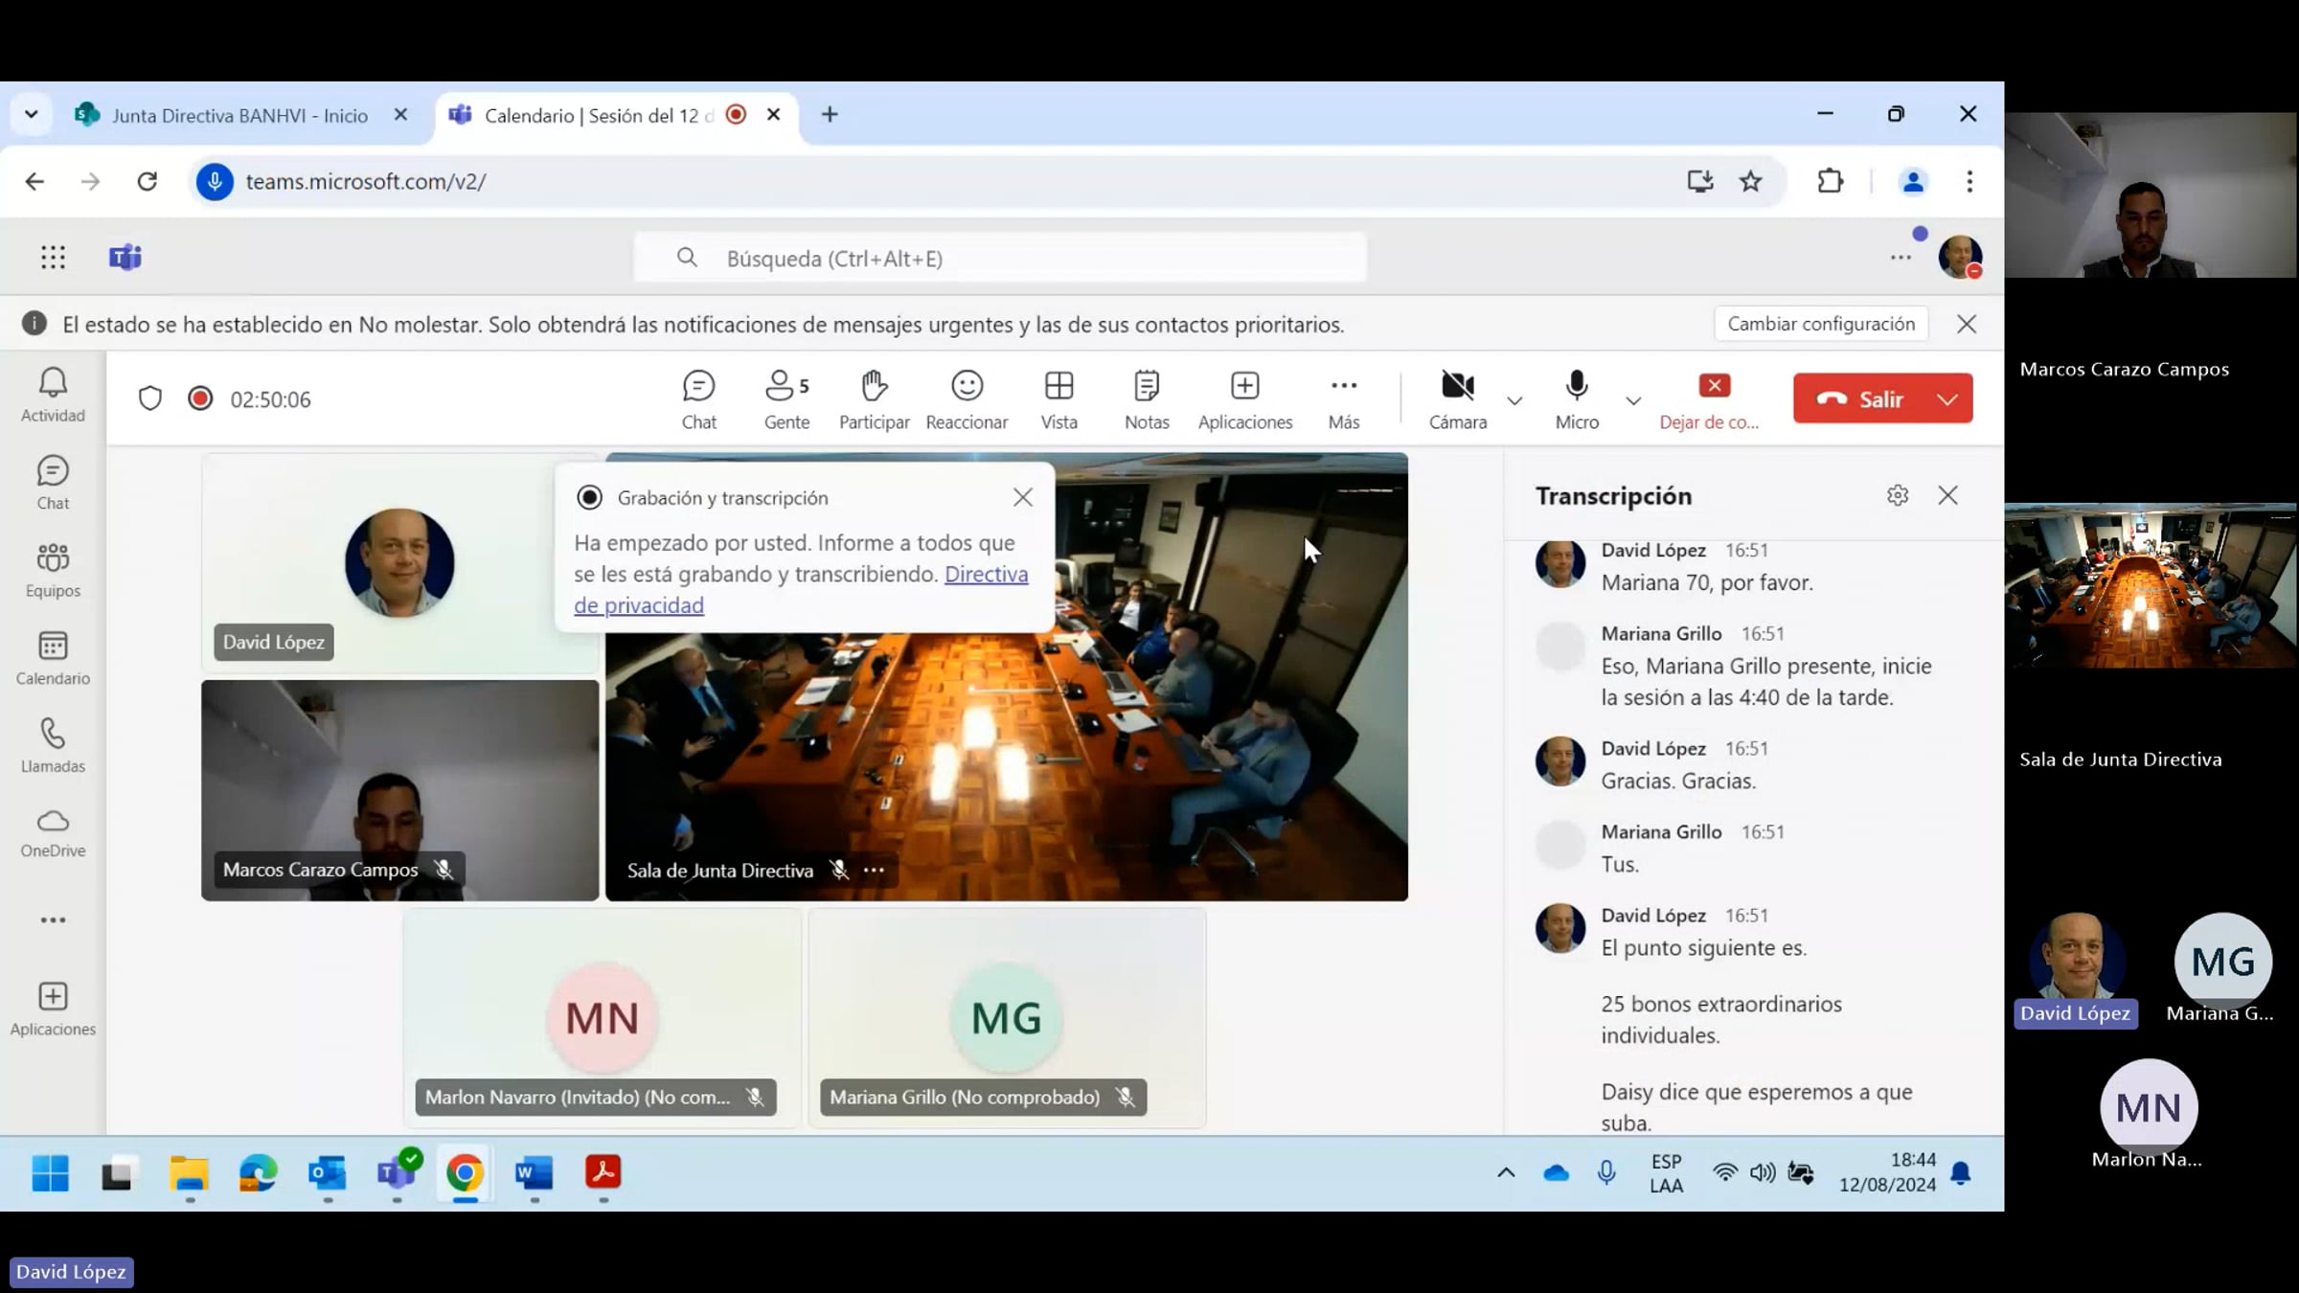The height and width of the screenshot is (1293, 2299).
Task: Open the profile avatar menu in Teams
Action: coord(1960,257)
